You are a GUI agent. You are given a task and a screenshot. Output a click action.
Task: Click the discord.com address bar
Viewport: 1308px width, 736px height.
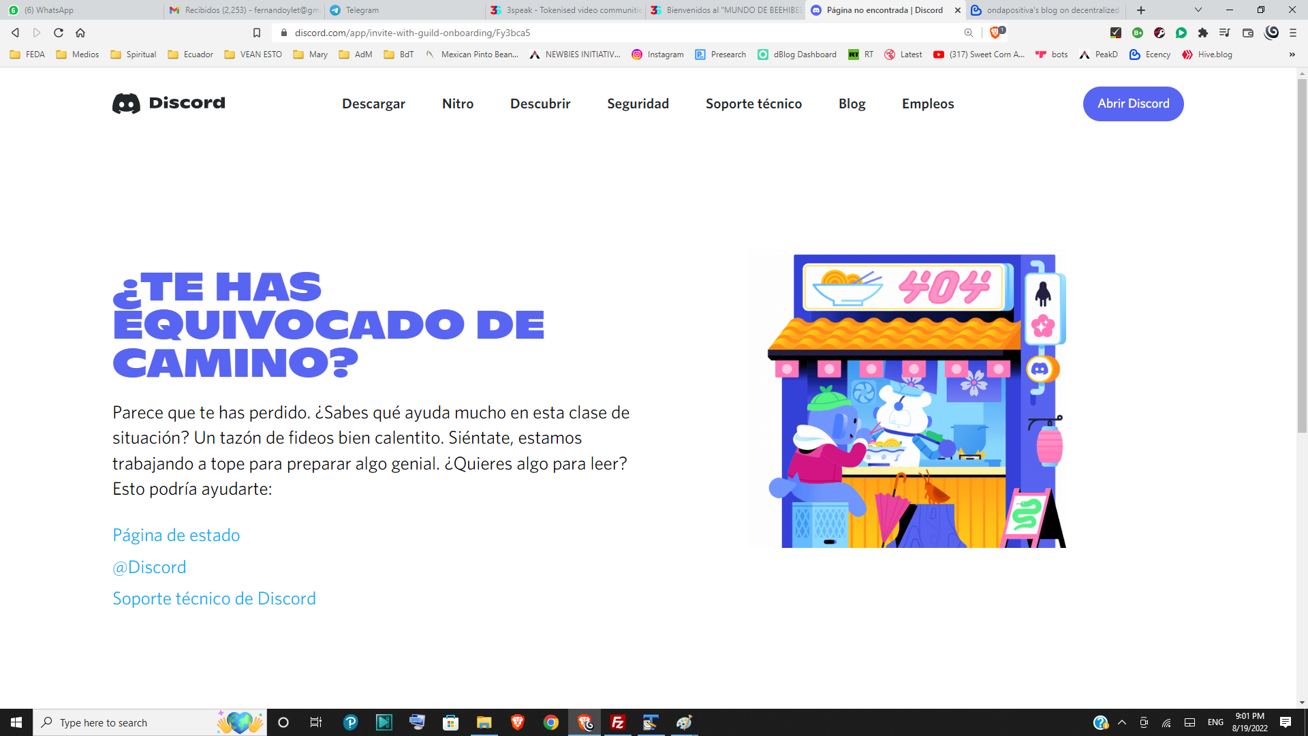613,33
